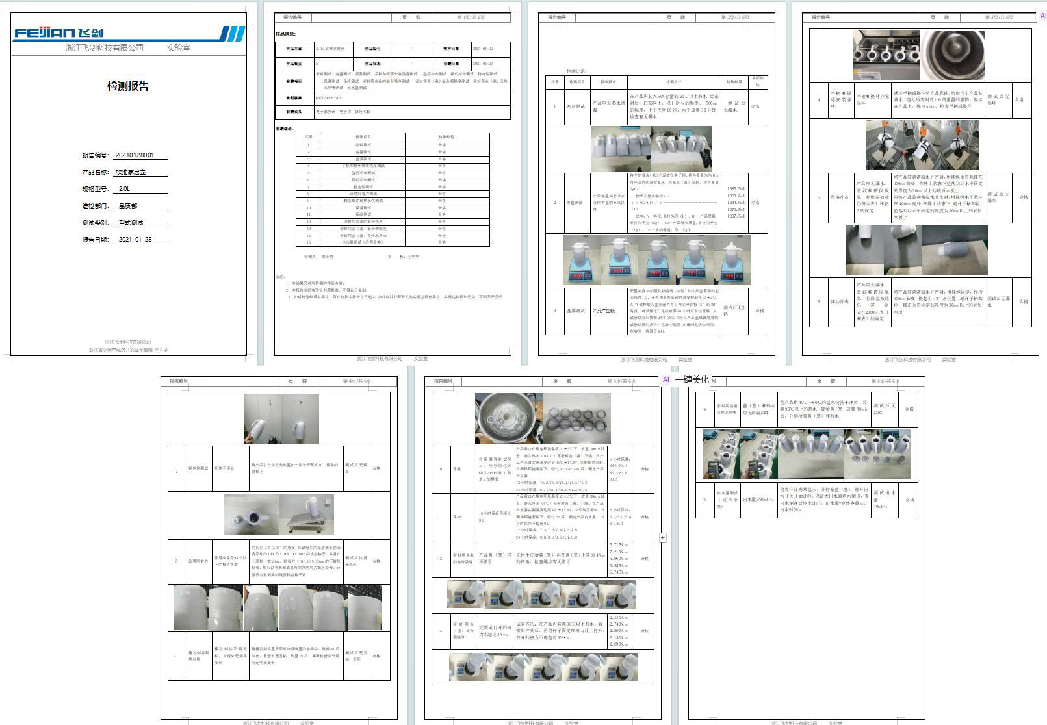Image resolution: width=1047 pixels, height=725 pixels.
Task: Click the 第5页/共6页 page indicator
Action: (x=621, y=381)
